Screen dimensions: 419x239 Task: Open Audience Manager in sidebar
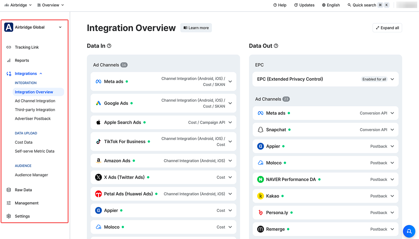point(31,175)
